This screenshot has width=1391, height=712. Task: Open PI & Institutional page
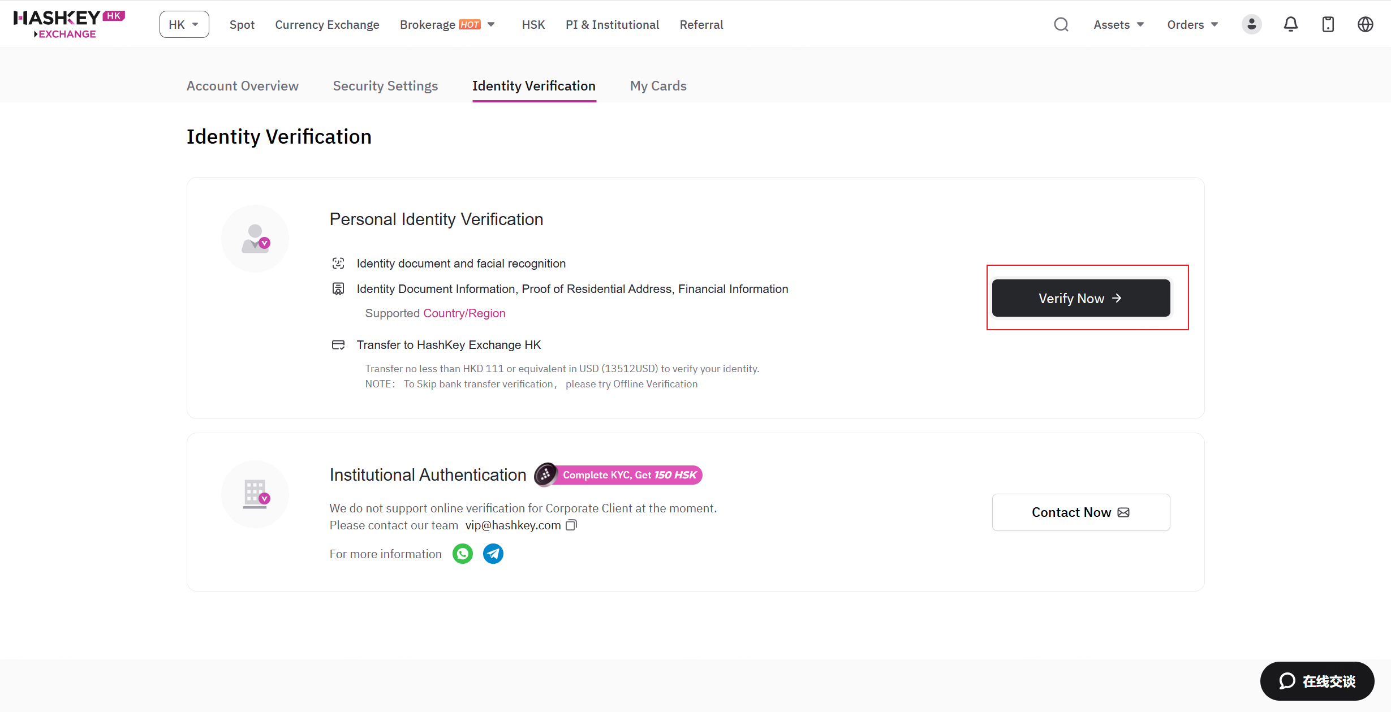point(612,24)
